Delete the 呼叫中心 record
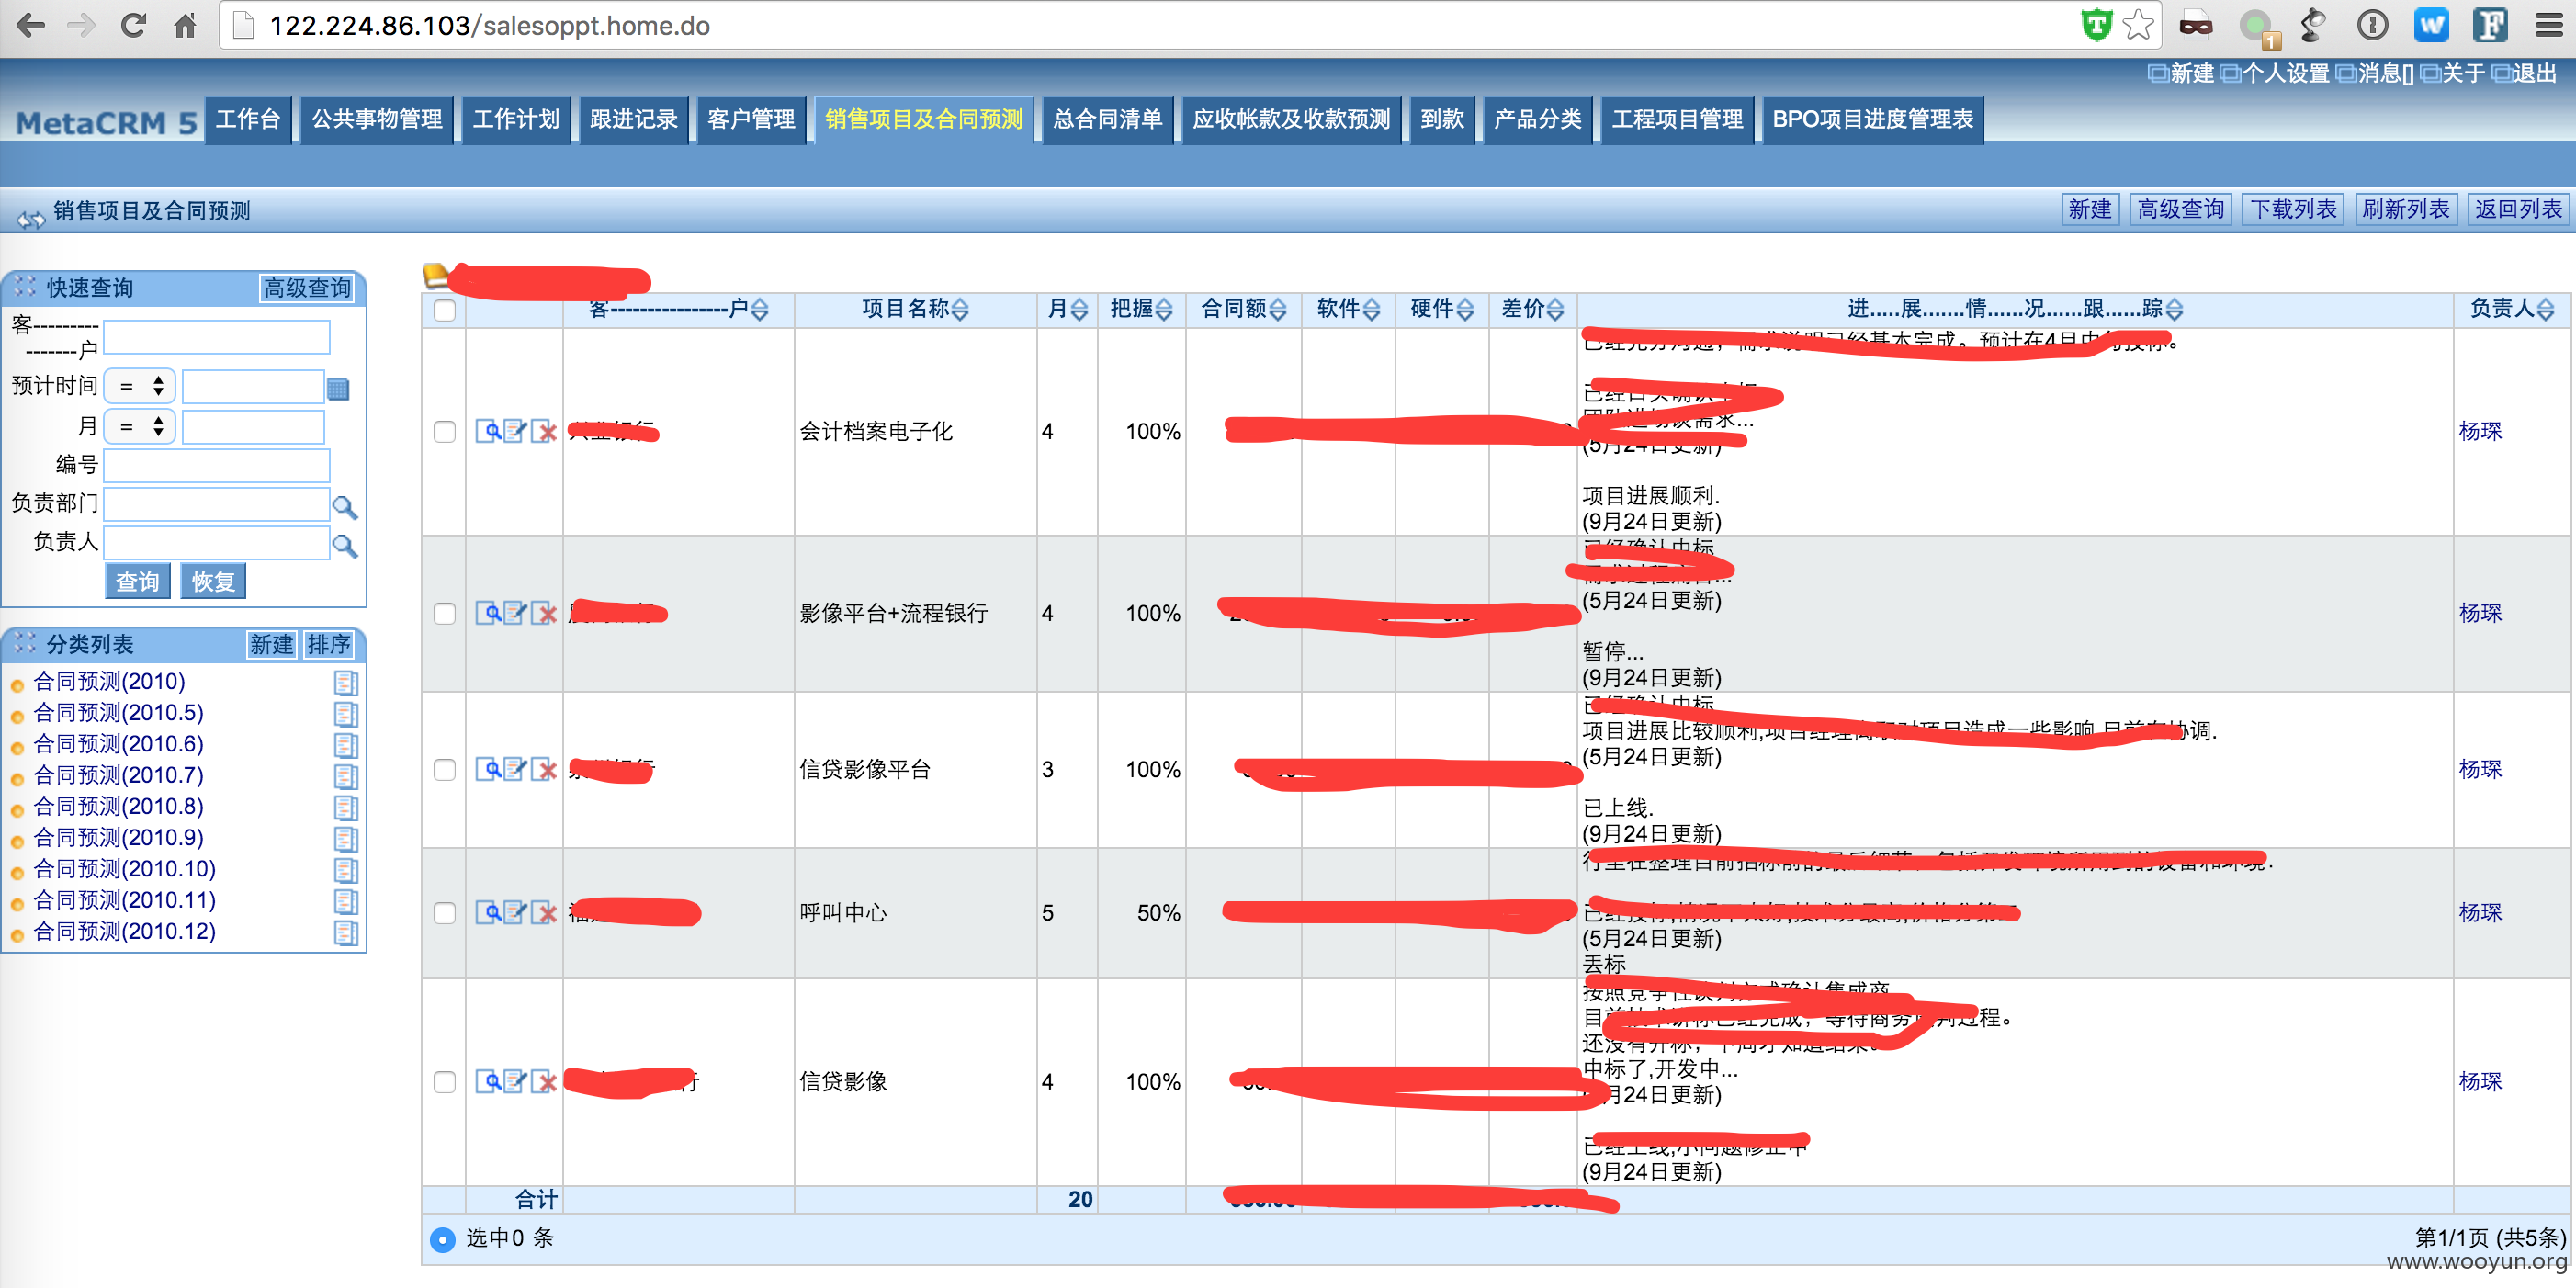The image size is (2576, 1288). point(544,912)
